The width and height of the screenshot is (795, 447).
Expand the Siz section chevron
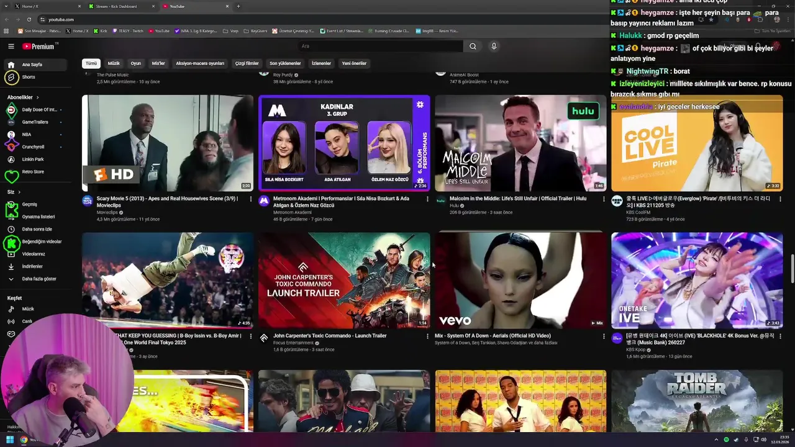(19, 192)
